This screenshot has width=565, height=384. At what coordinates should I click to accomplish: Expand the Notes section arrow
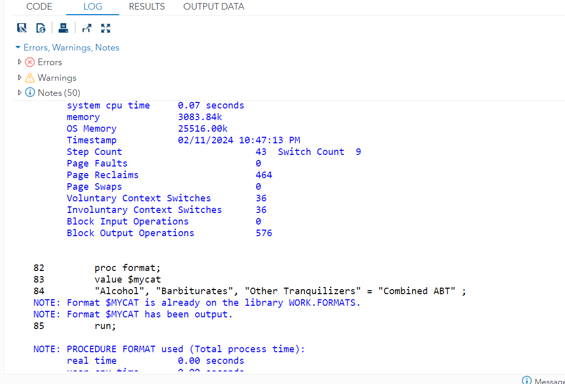[x=20, y=93]
